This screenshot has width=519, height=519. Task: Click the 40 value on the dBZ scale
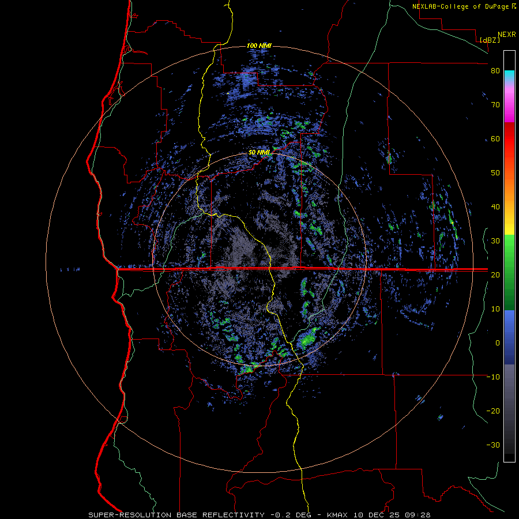tap(495, 207)
